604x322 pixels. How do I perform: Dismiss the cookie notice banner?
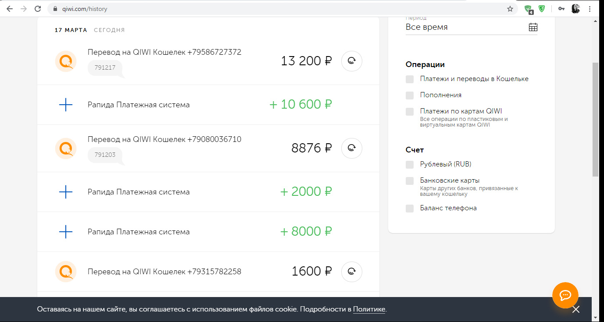(576, 309)
